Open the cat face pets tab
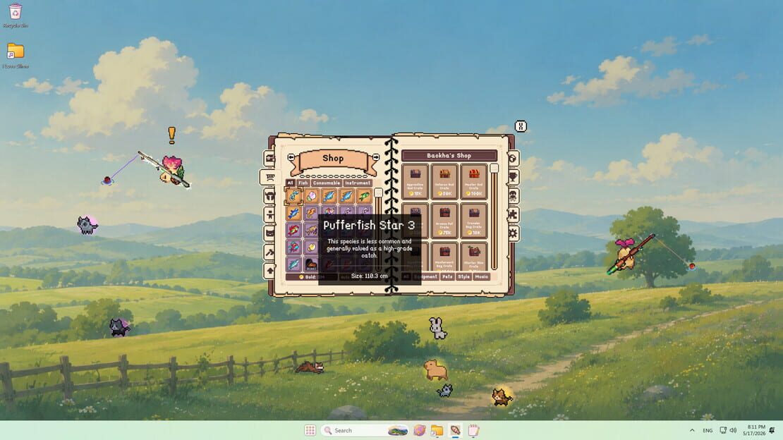This screenshot has height=440, width=783. (x=269, y=233)
